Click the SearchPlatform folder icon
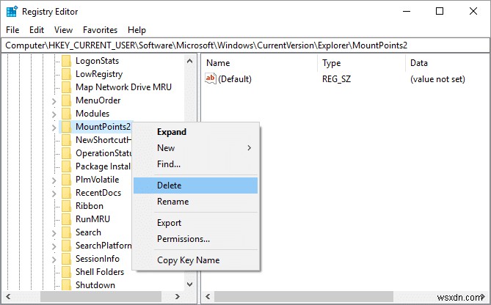The width and height of the screenshot is (491, 305). point(66,246)
